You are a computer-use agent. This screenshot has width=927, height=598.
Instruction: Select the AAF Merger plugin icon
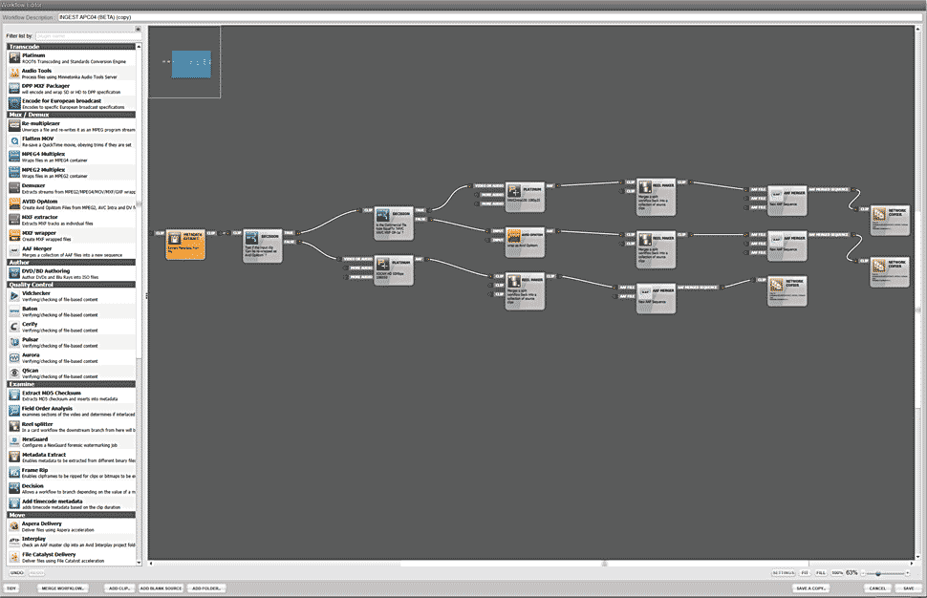pos(14,247)
